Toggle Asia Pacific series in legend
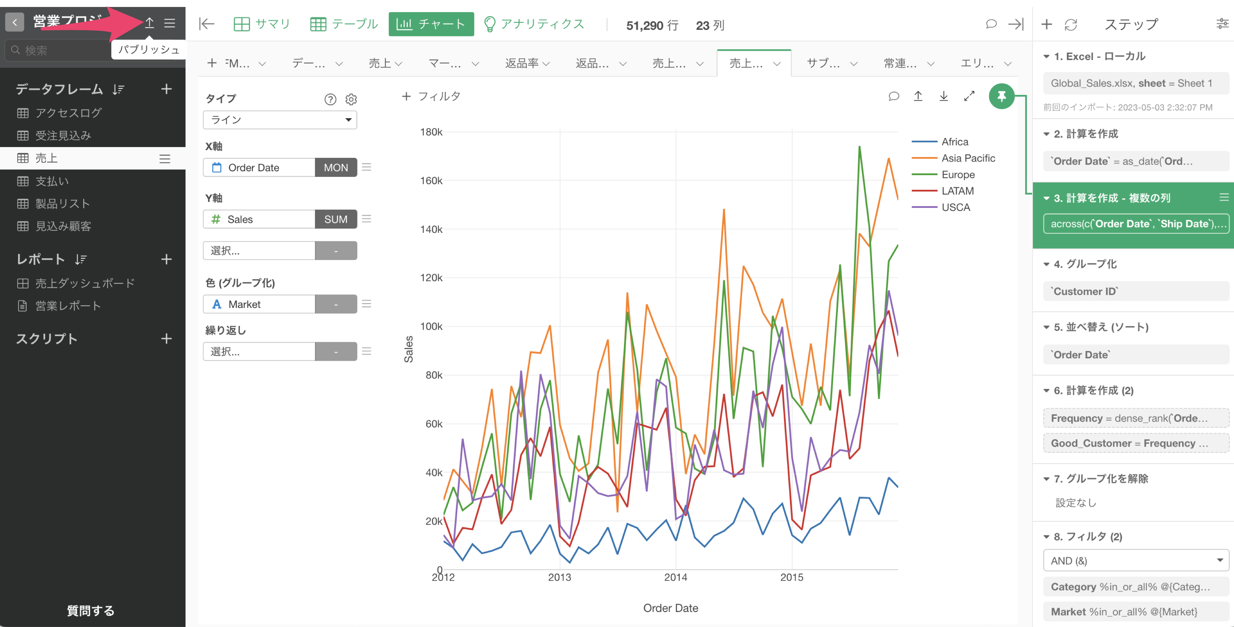Viewport: 1234px width, 627px height. pos(968,158)
